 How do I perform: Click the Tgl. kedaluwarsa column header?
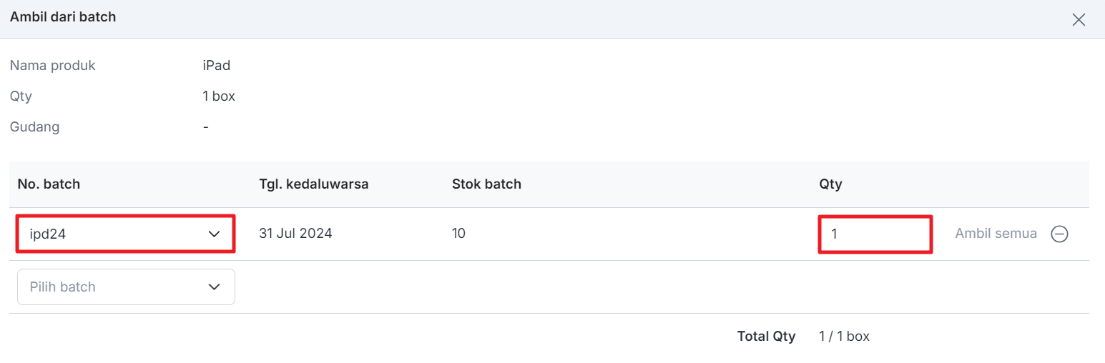tap(313, 184)
